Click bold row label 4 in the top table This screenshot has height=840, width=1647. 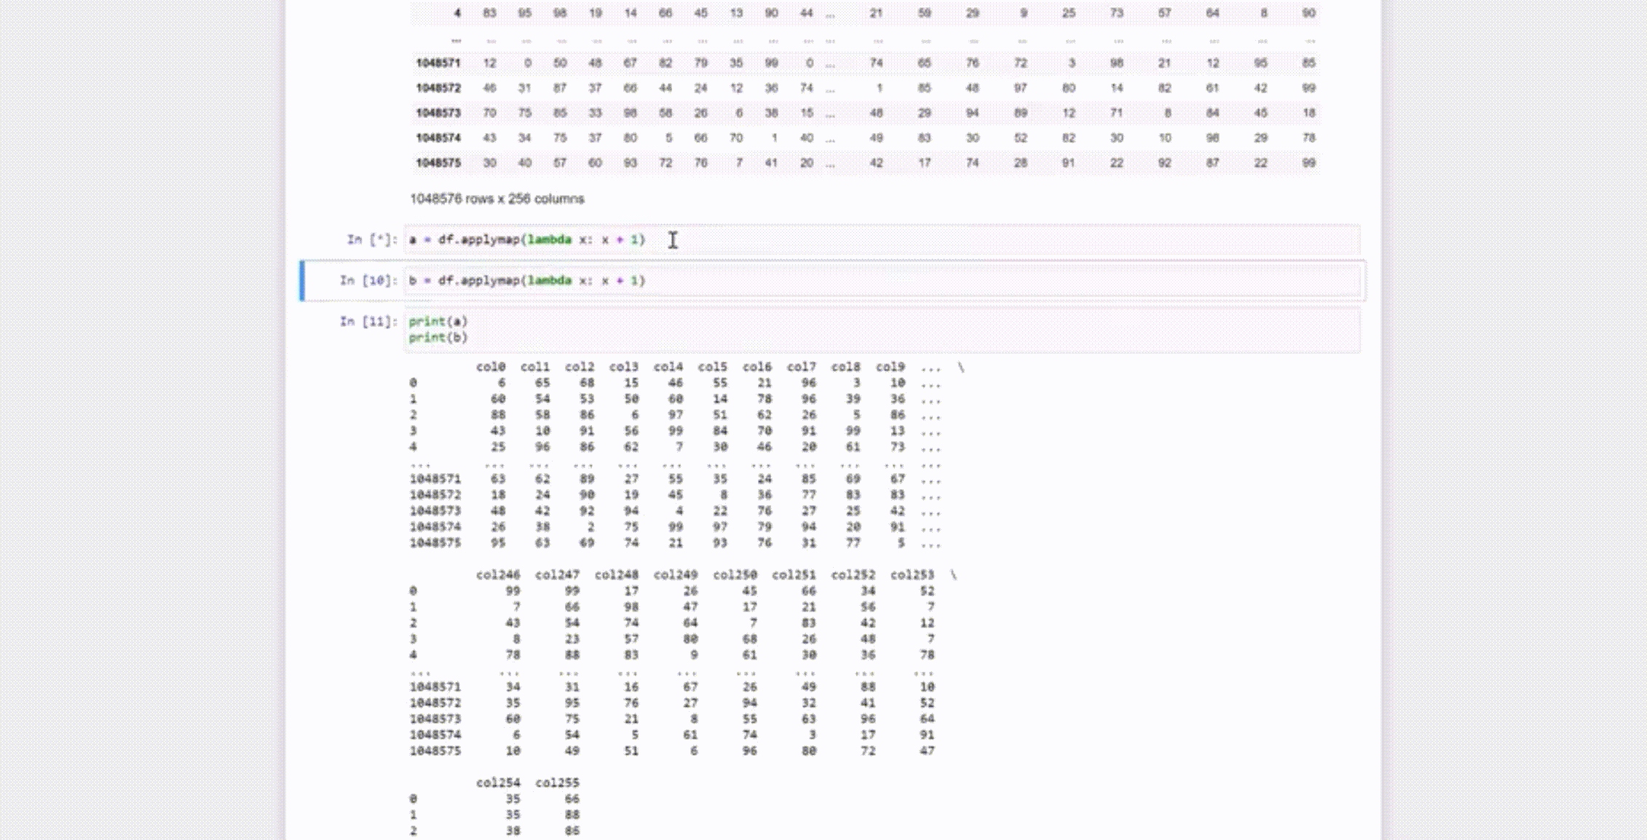point(457,13)
